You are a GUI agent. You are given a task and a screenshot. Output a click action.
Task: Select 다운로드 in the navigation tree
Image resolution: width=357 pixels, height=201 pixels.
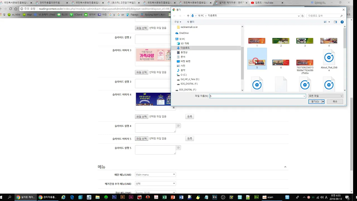[x=183, y=48]
